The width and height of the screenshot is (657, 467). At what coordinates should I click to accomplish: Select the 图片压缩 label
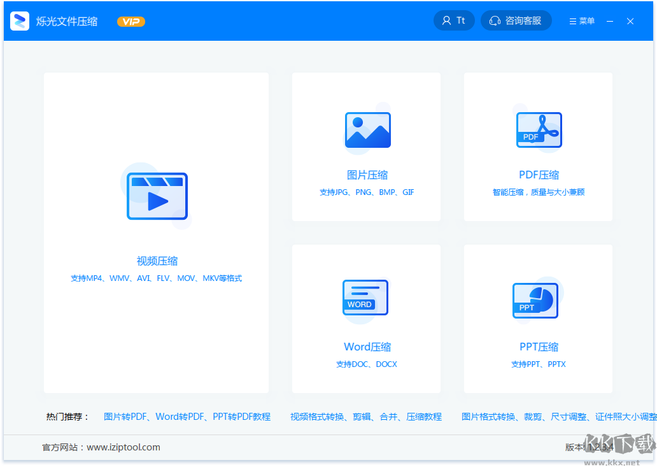point(367,175)
